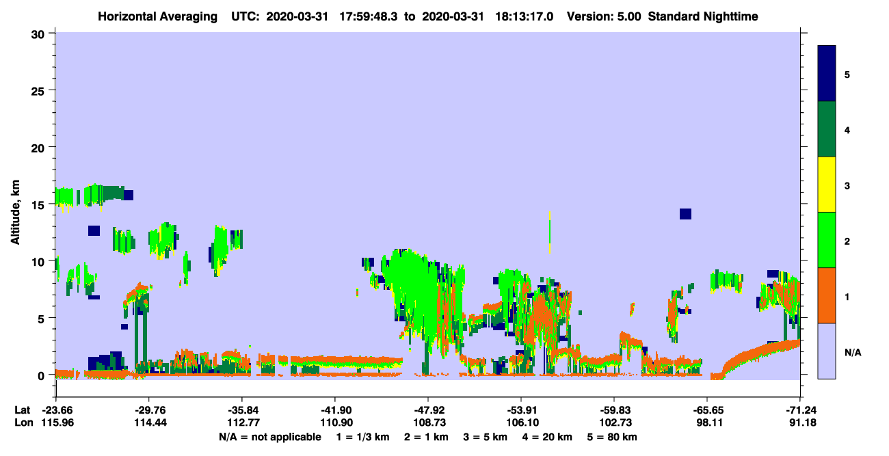Click the longitude value 102.73
The image size is (889, 456).
[614, 423]
